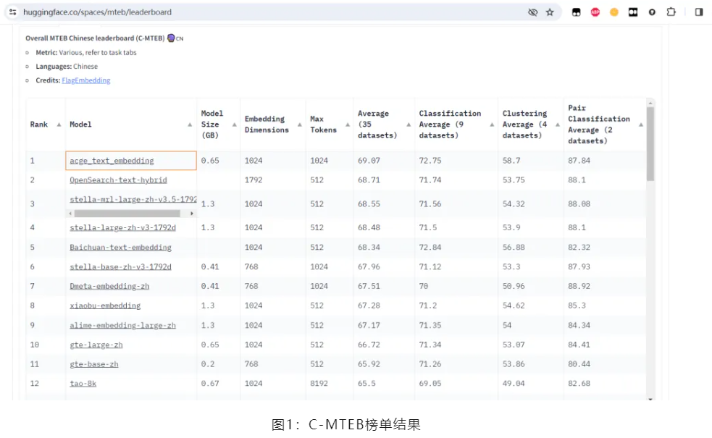
Task: Open the xiaobu-embedding model link
Action: (x=105, y=306)
